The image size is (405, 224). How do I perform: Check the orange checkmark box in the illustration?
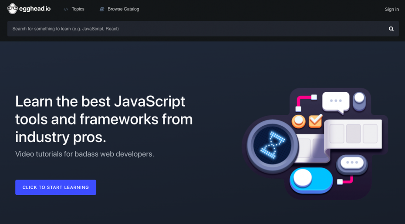coord(315,121)
